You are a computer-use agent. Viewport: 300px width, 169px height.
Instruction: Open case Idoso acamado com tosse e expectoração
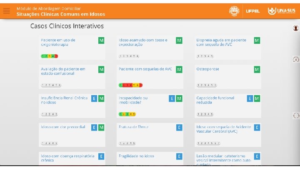(x=143, y=42)
